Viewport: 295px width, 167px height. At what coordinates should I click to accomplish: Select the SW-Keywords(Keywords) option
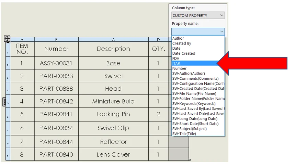click(x=194, y=104)
